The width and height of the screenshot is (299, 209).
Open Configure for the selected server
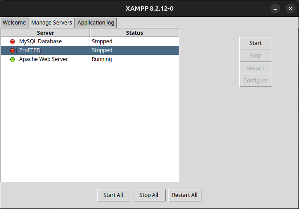pos(255,81)
